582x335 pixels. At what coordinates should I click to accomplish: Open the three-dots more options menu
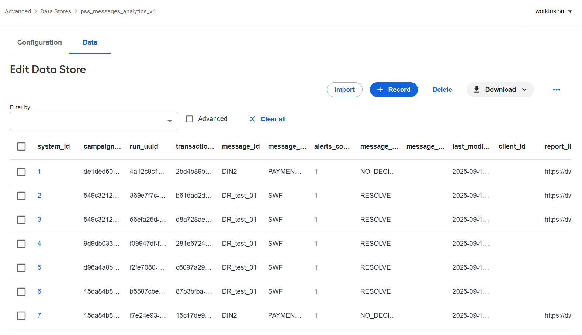(557, 90)
